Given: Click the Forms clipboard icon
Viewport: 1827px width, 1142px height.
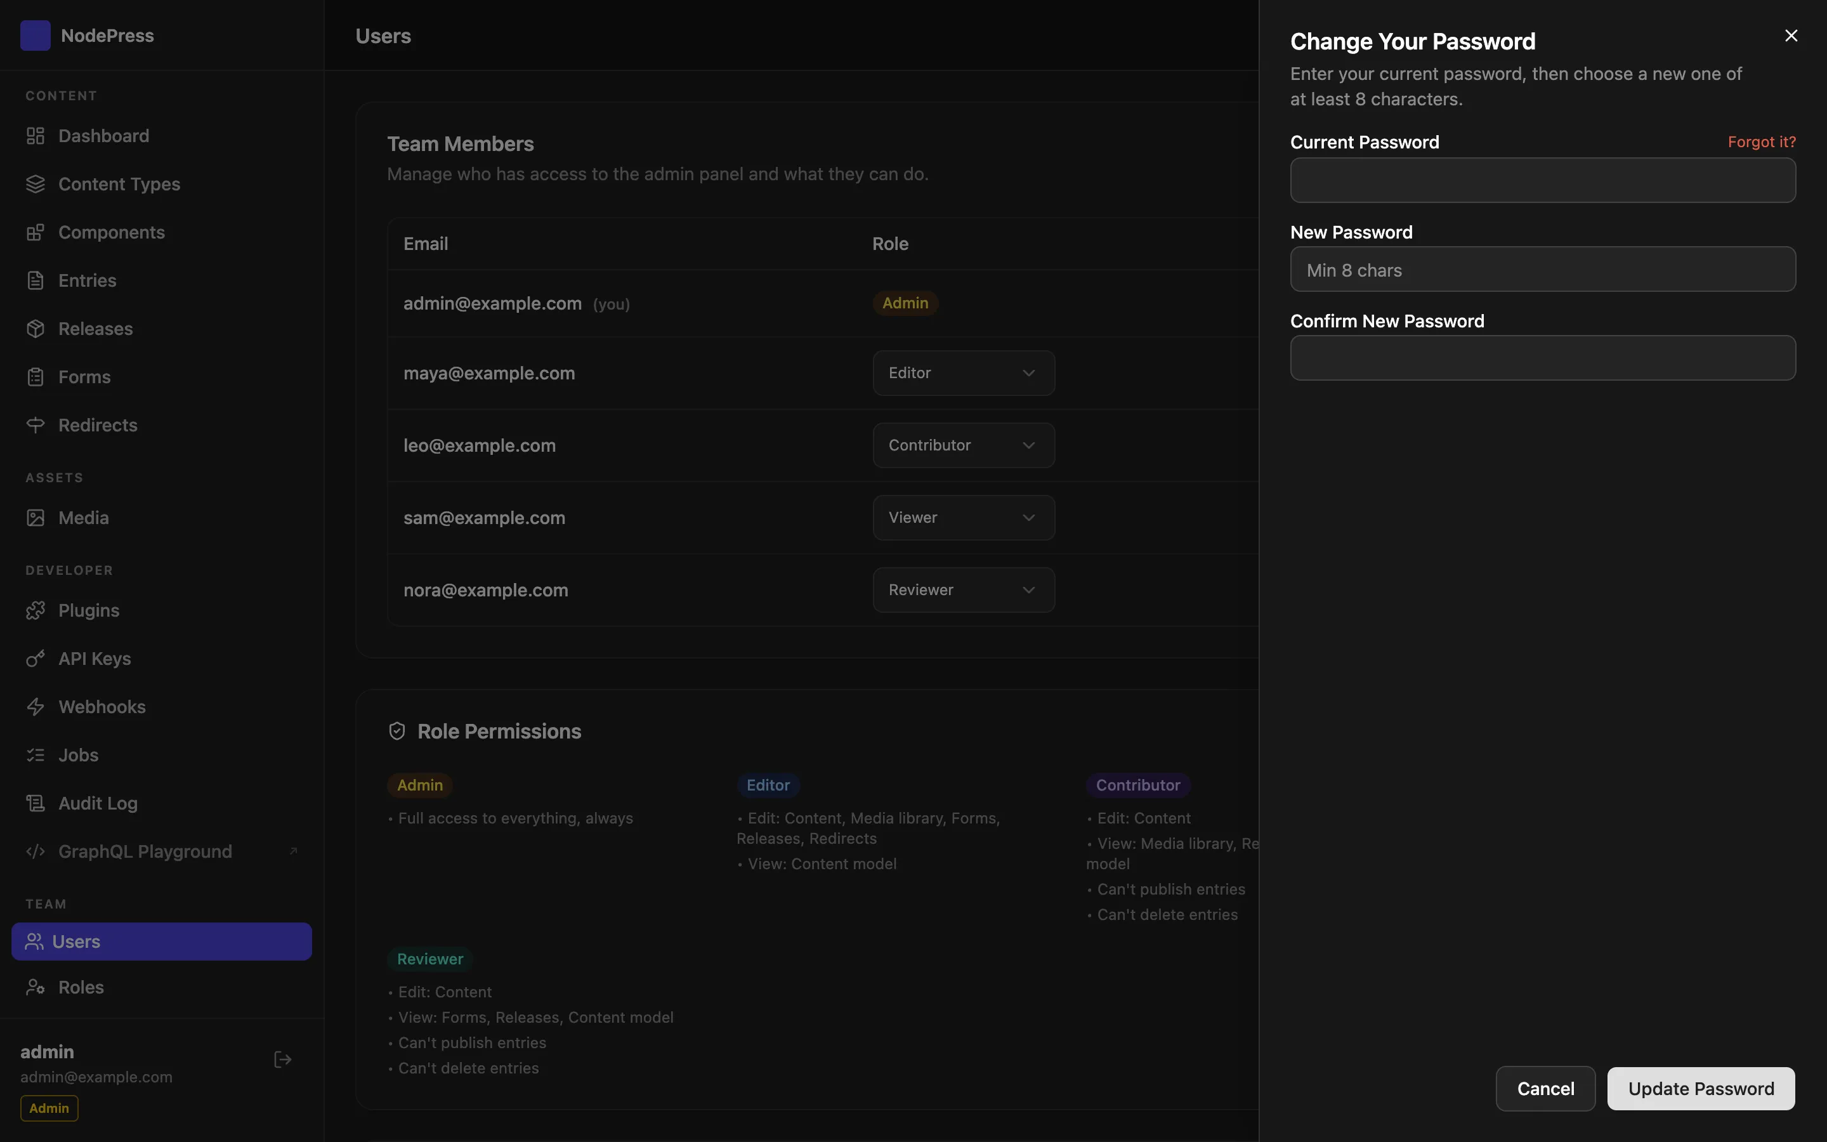Looking at the screenshot, I should tap(36, 377).
